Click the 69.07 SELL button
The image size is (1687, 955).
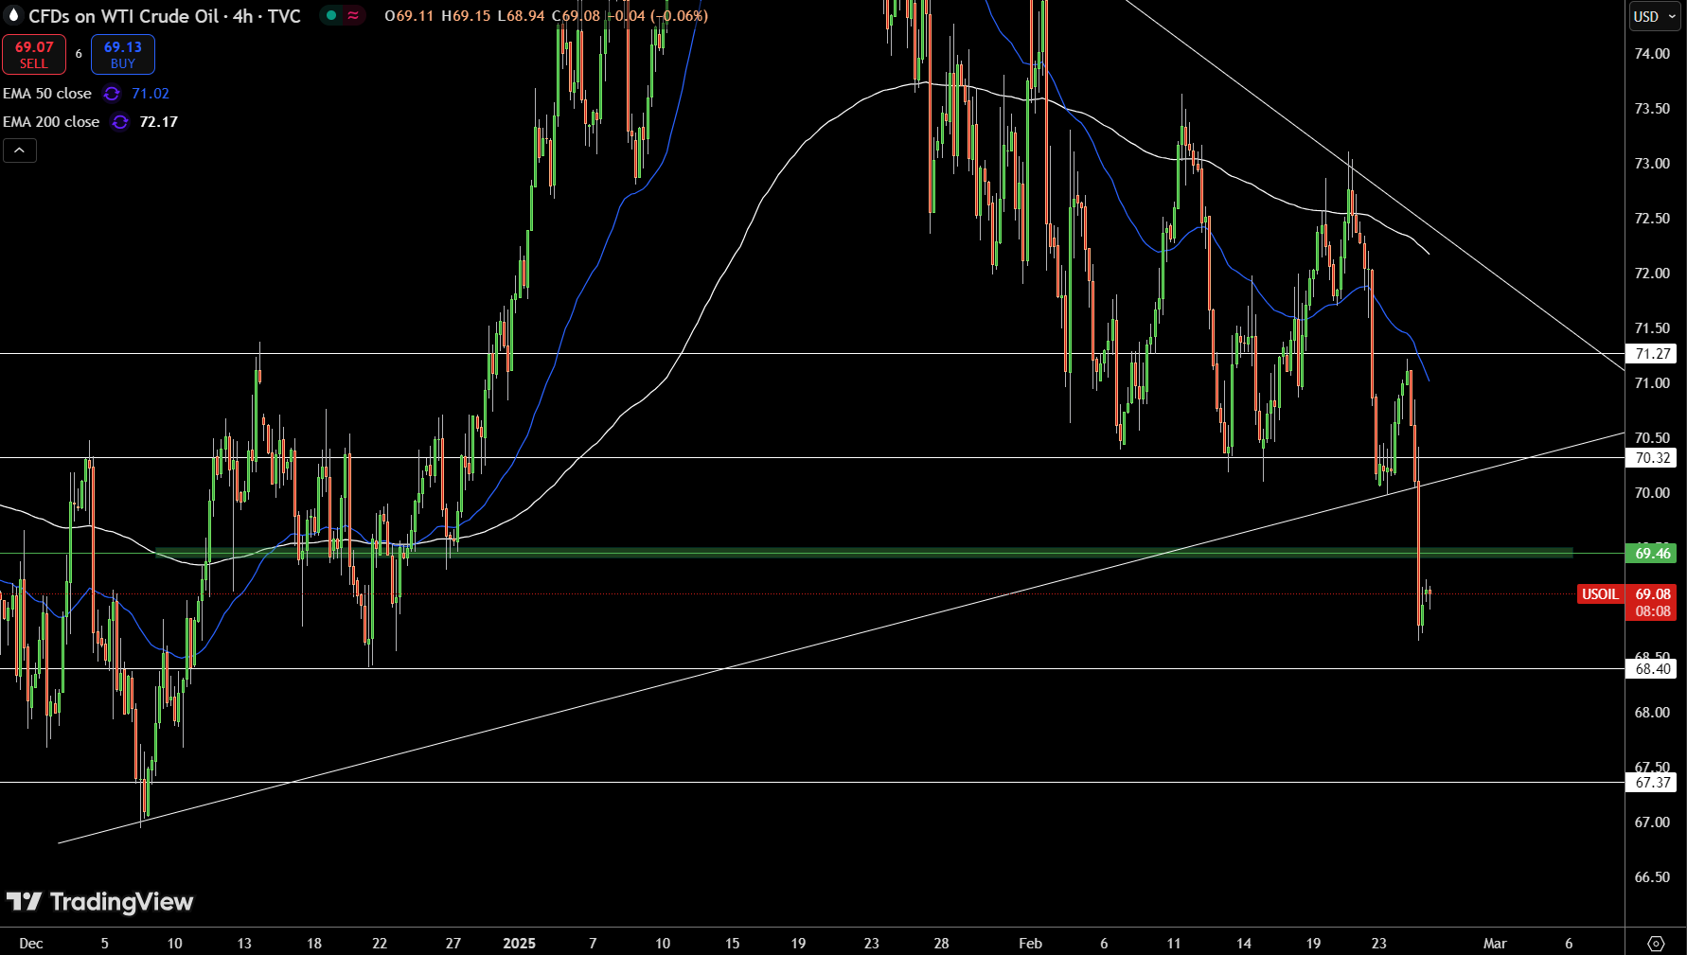click(34, 55)
